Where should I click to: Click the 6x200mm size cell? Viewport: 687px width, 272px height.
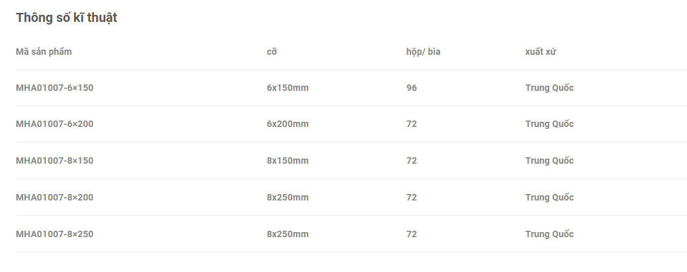(x=288, y=124)
